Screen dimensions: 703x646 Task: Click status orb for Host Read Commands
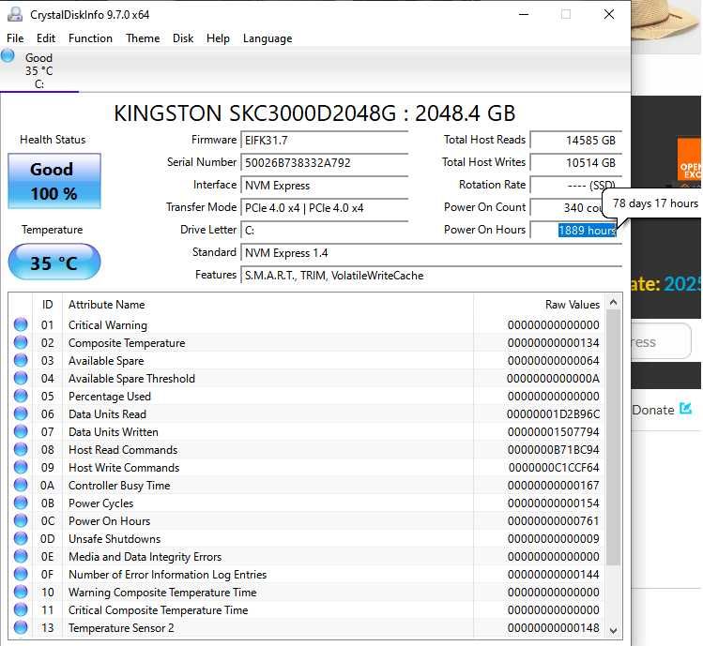click(21, 449)
